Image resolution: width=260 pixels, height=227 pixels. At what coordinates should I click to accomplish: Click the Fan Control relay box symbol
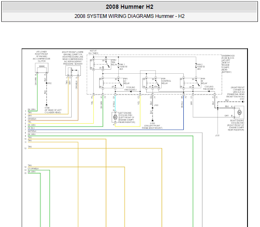coord(152,83)
